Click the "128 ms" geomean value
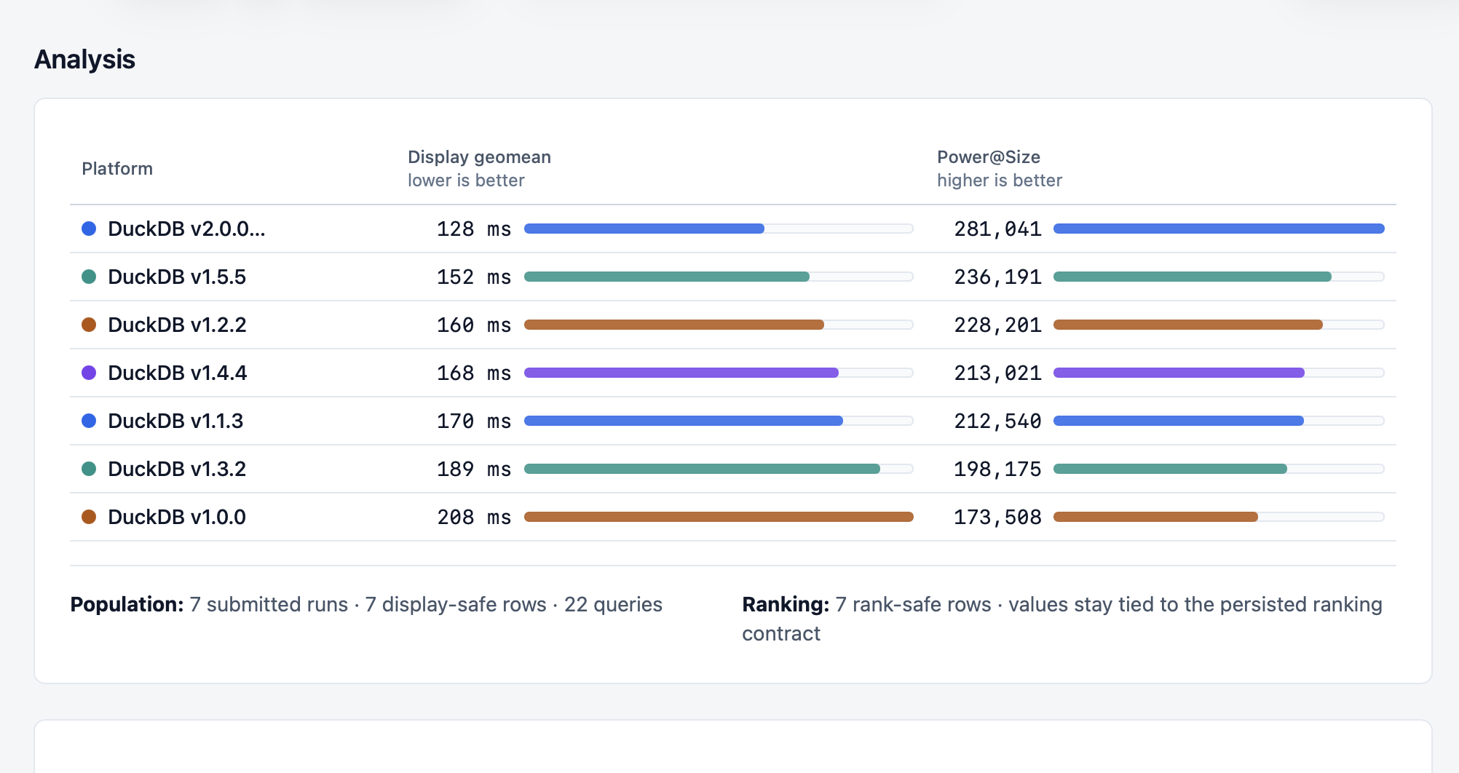The height and width of the screenshot is (773, 1459). coord(474,229)
